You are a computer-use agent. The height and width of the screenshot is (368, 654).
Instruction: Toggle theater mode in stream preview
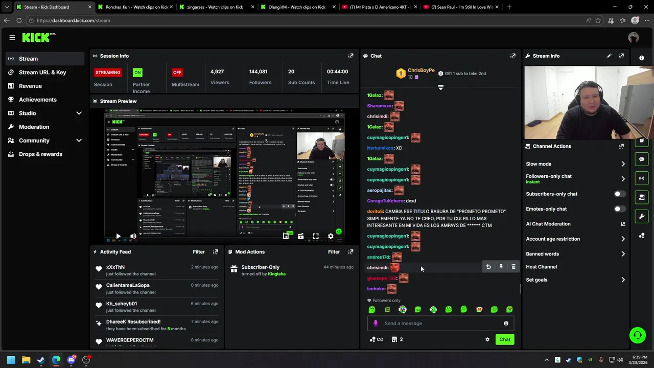tap(300, 236)
